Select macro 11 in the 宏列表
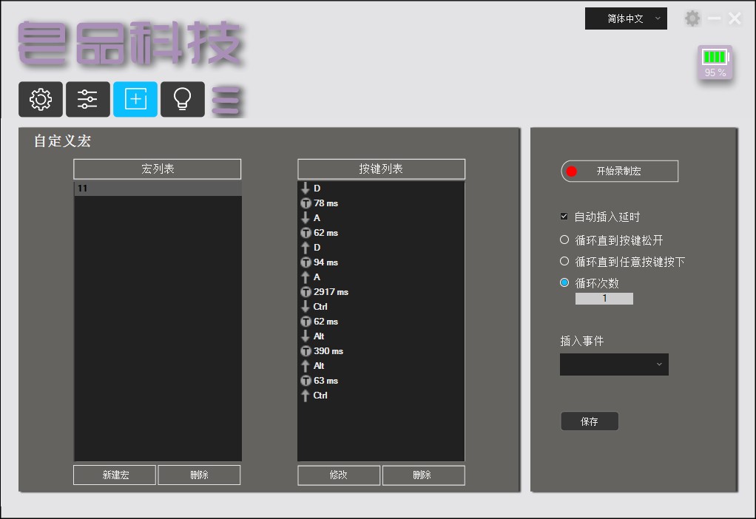Screen dimensions: 756x519 (x=157, y=188)
